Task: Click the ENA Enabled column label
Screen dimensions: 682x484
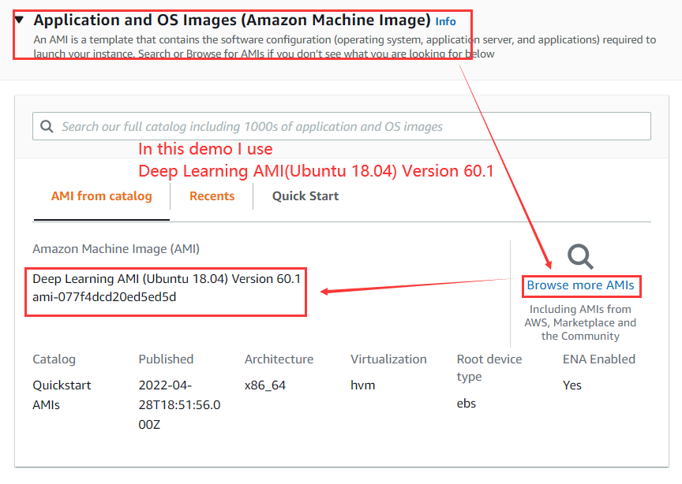Action: [599, 359]
